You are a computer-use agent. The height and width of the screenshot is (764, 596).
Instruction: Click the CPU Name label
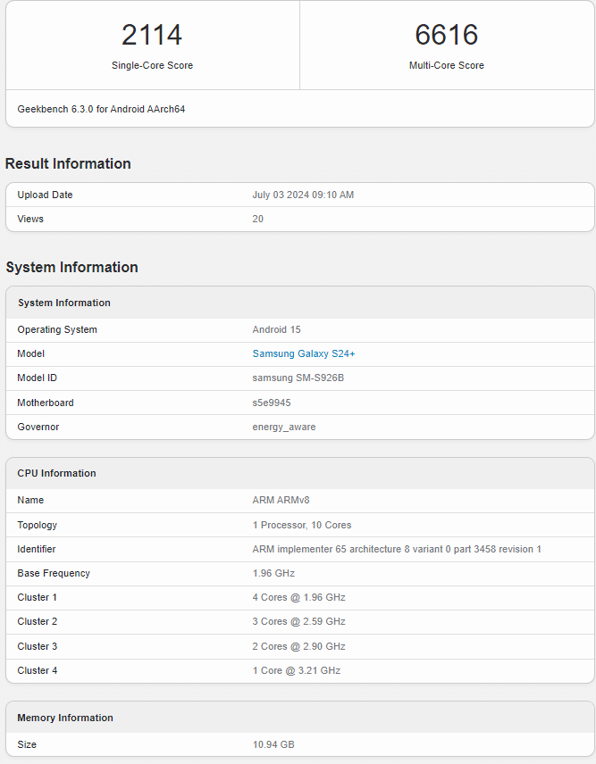point(30,500)
